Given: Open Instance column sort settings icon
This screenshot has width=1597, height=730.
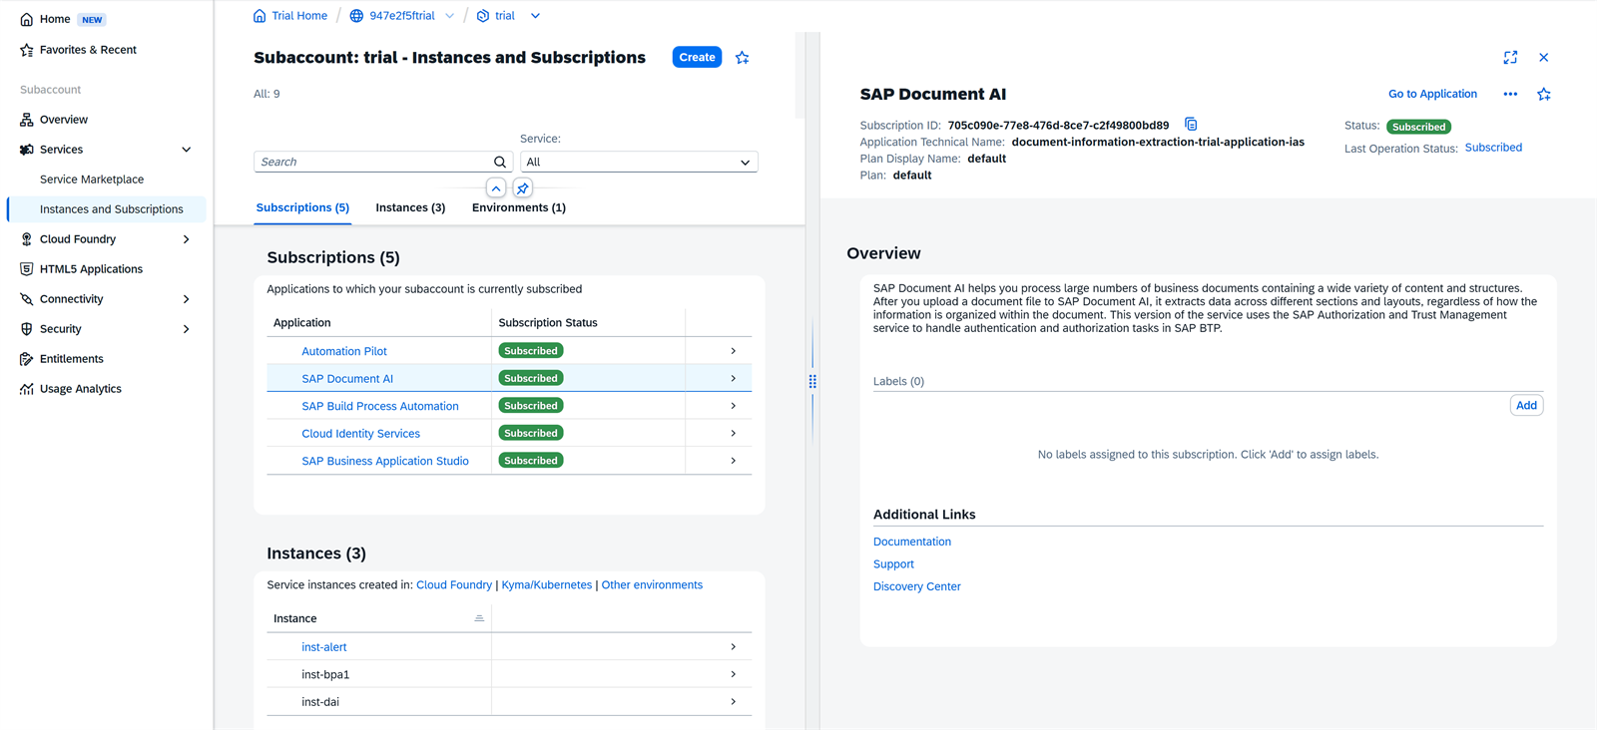Looking at the screenshot, I should click(x=479, y=618).
